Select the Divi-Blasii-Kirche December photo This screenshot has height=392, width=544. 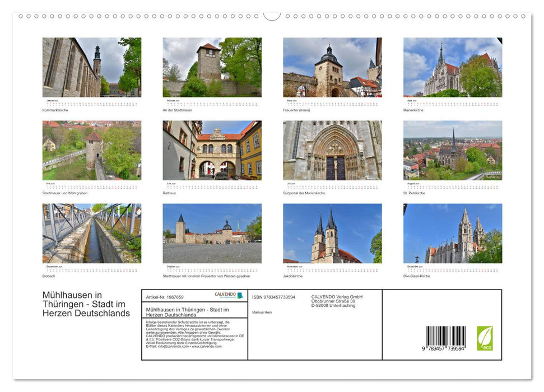click(x=453, y=232)
